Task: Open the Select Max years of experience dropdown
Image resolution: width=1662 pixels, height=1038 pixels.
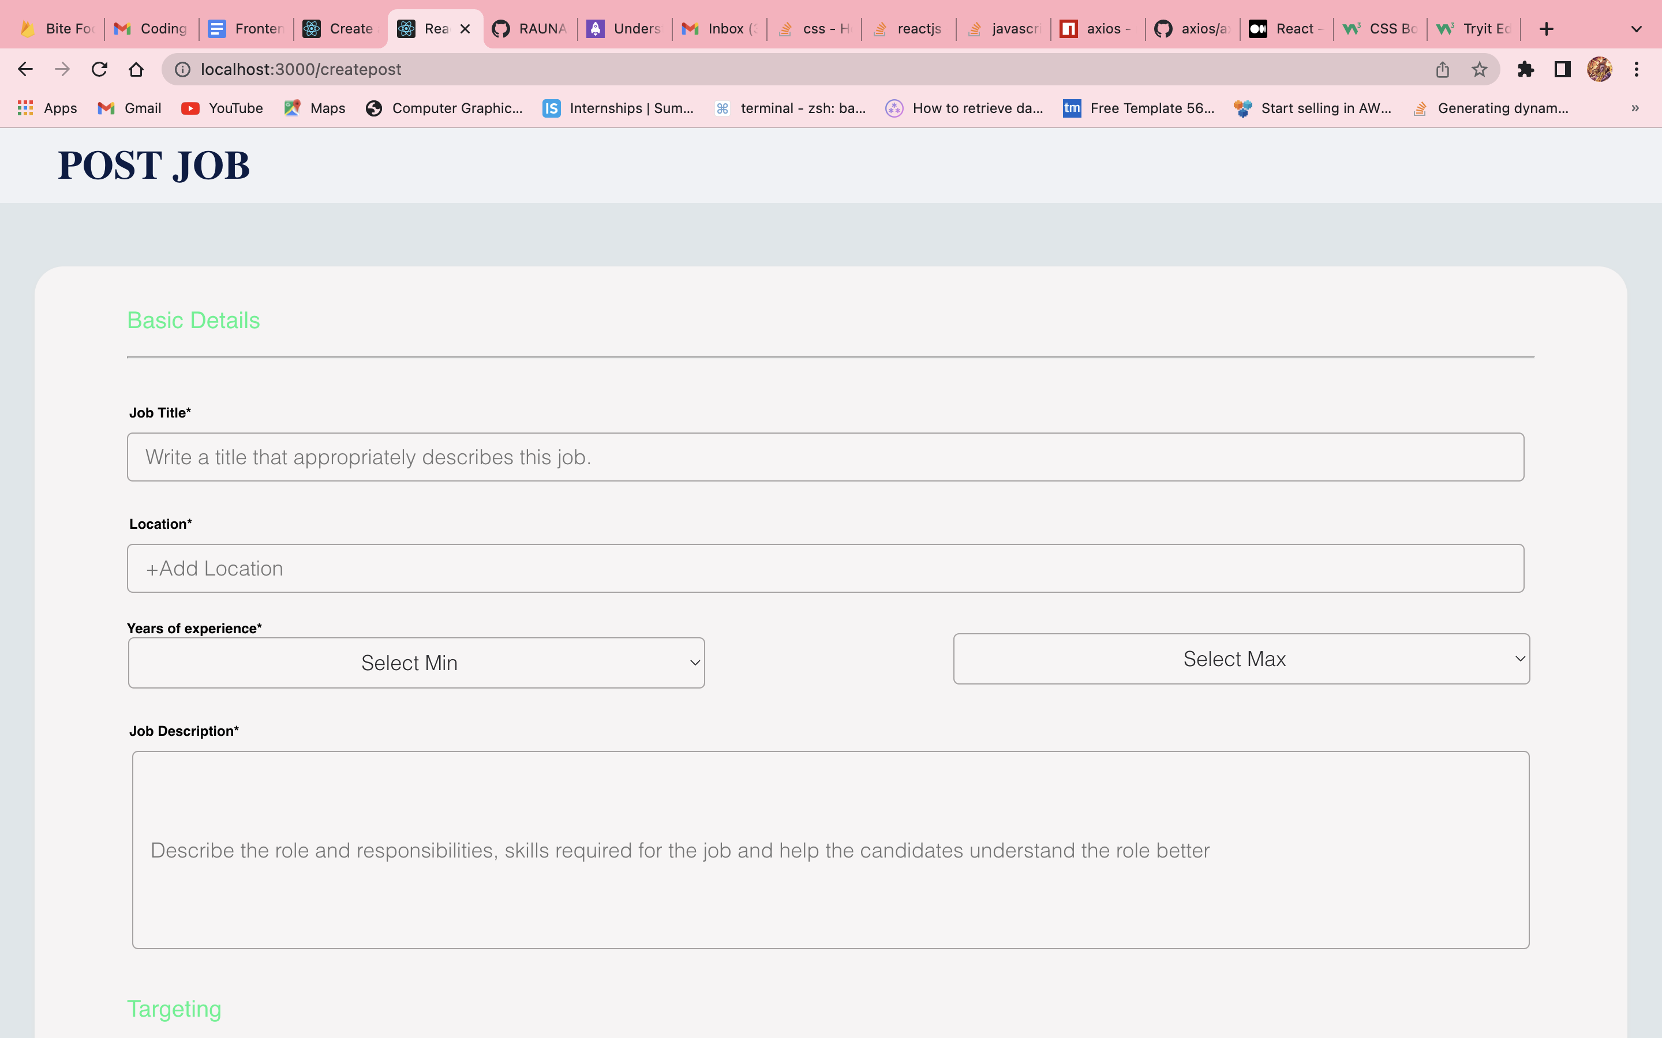Action: click(1240, 659)
